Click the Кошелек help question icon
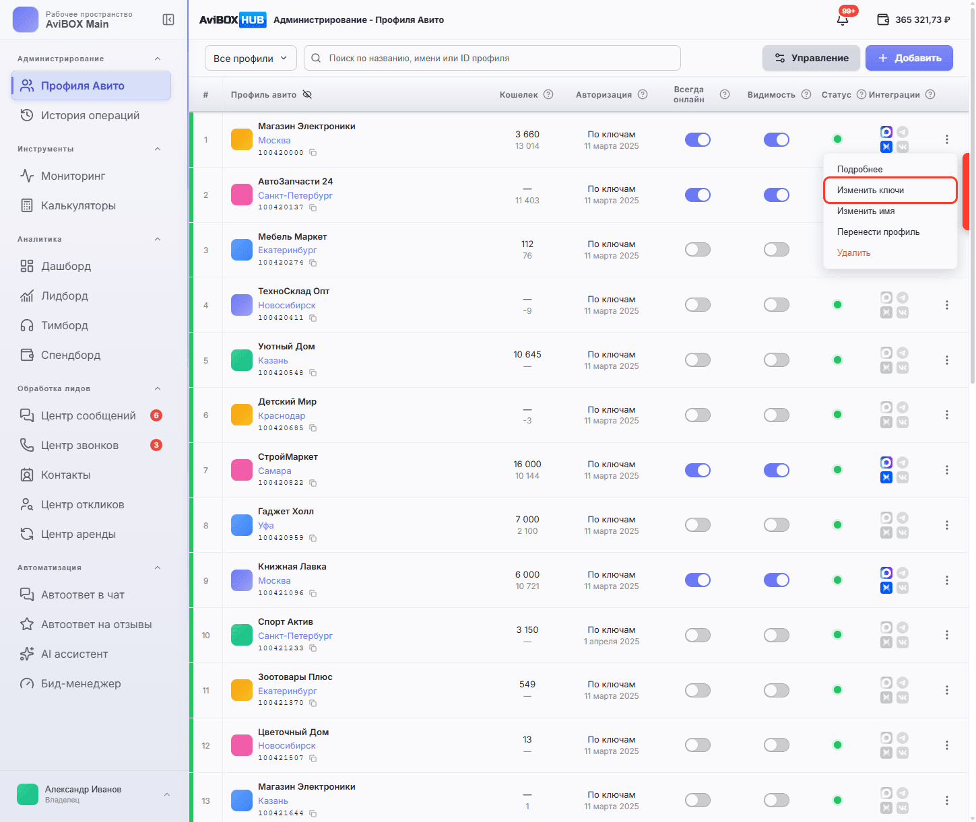This screenshot has height=822, width=976. (548, 94)
